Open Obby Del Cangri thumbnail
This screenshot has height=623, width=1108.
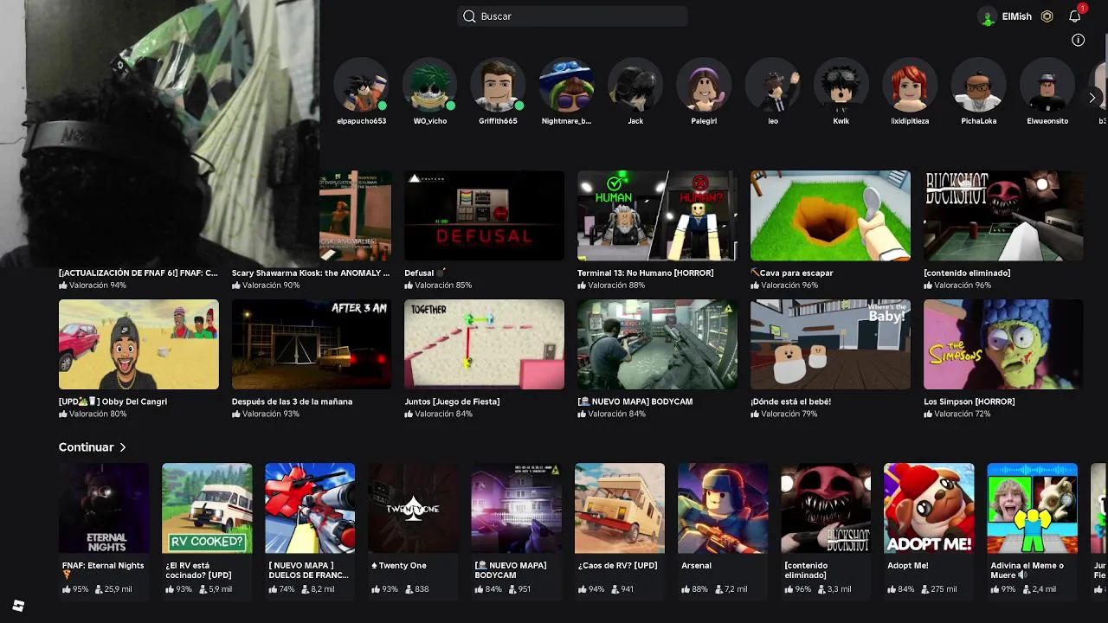pos(138,344)
